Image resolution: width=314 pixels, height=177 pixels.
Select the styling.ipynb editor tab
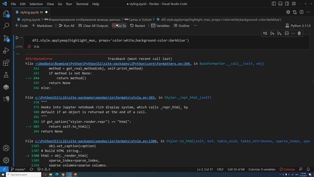(31, 12)
